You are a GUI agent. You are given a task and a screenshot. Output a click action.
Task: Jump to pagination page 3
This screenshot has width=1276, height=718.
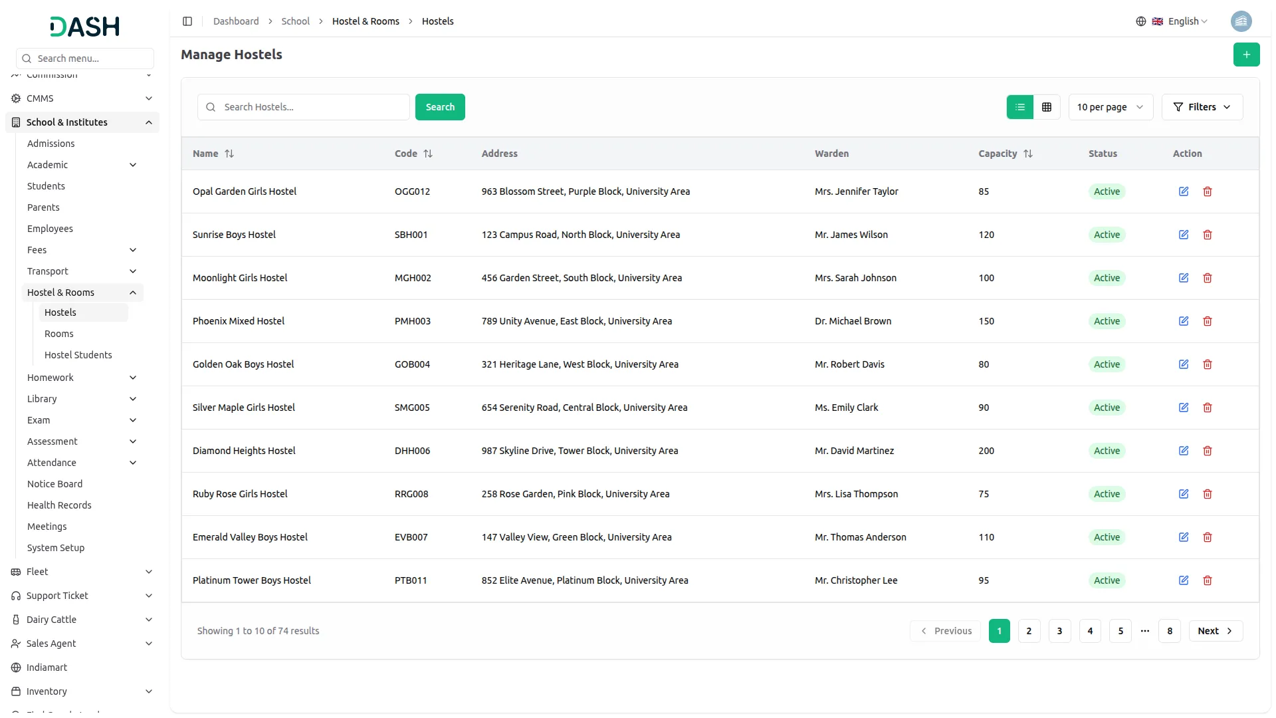(x=1059, y=631)
